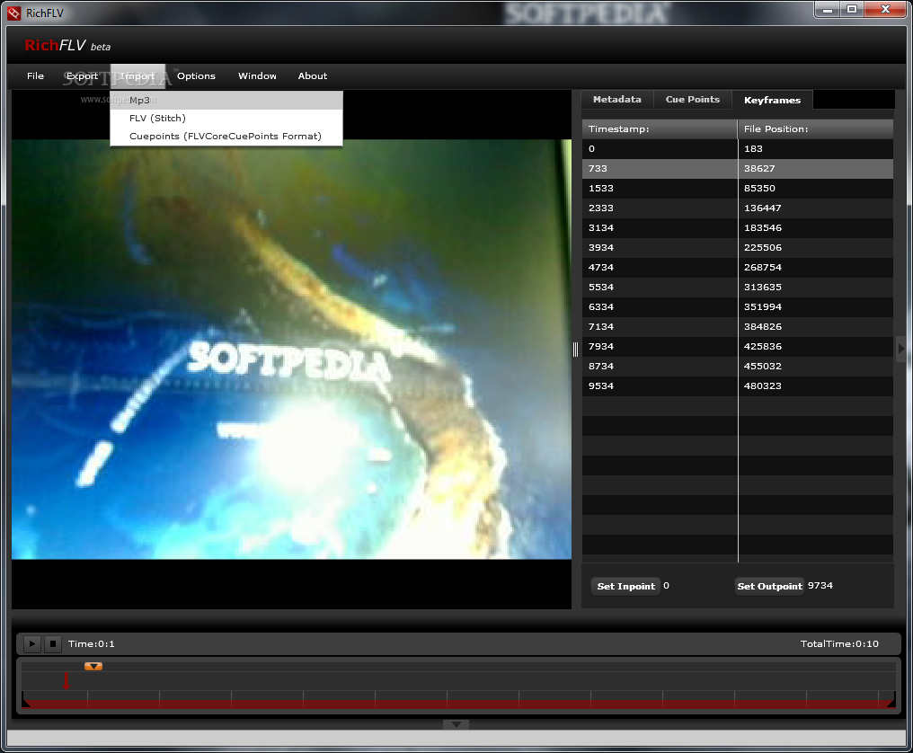The image size is (913, 753).
Task: Switch to the Metadata tab
Action: coord(617,100)
